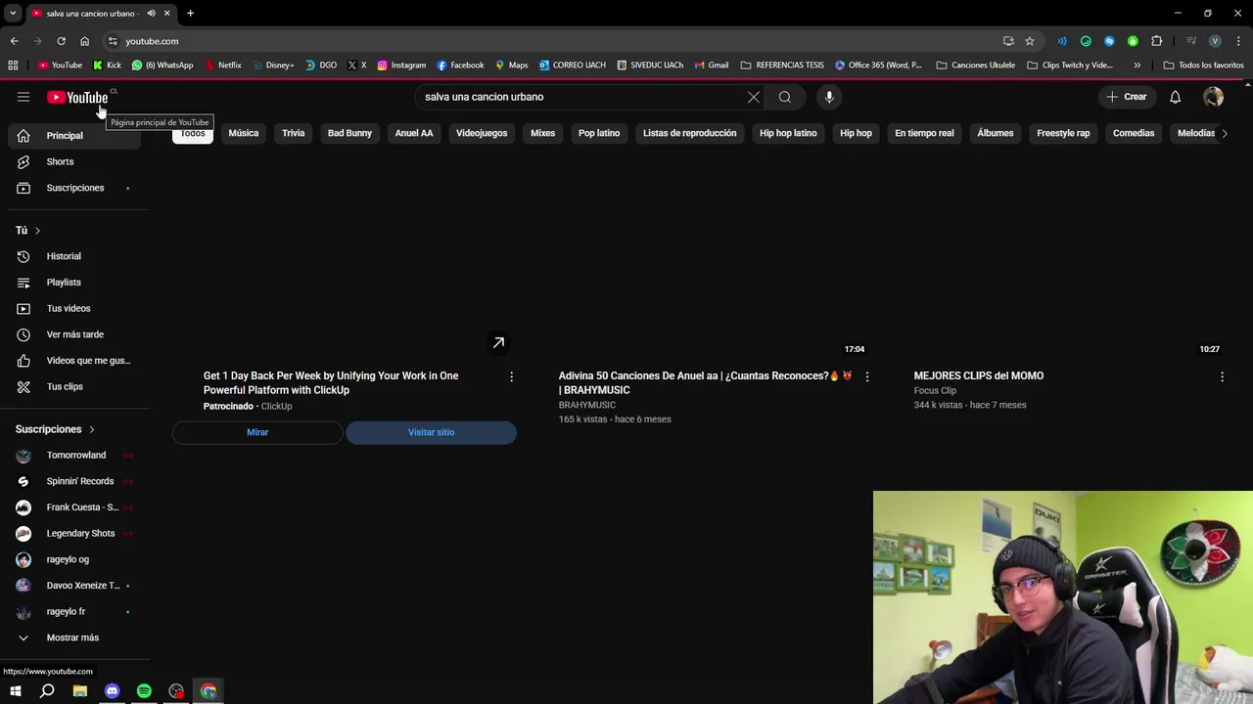This screenshot has width=1253, height=704.
Task: Open the BRAHYMUSIC channel name
Action: tap(587, 405)
